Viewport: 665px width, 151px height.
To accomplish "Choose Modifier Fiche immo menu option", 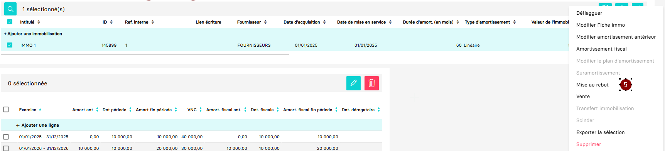I will 600,25.
